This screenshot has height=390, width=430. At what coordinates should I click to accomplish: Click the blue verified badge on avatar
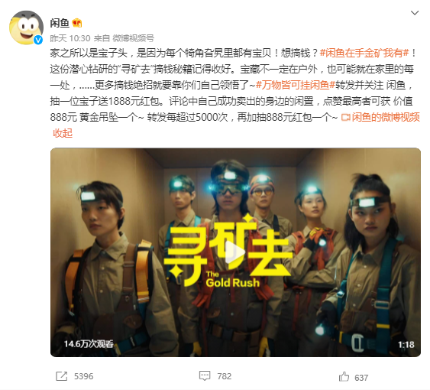click(x=38, y=40)
